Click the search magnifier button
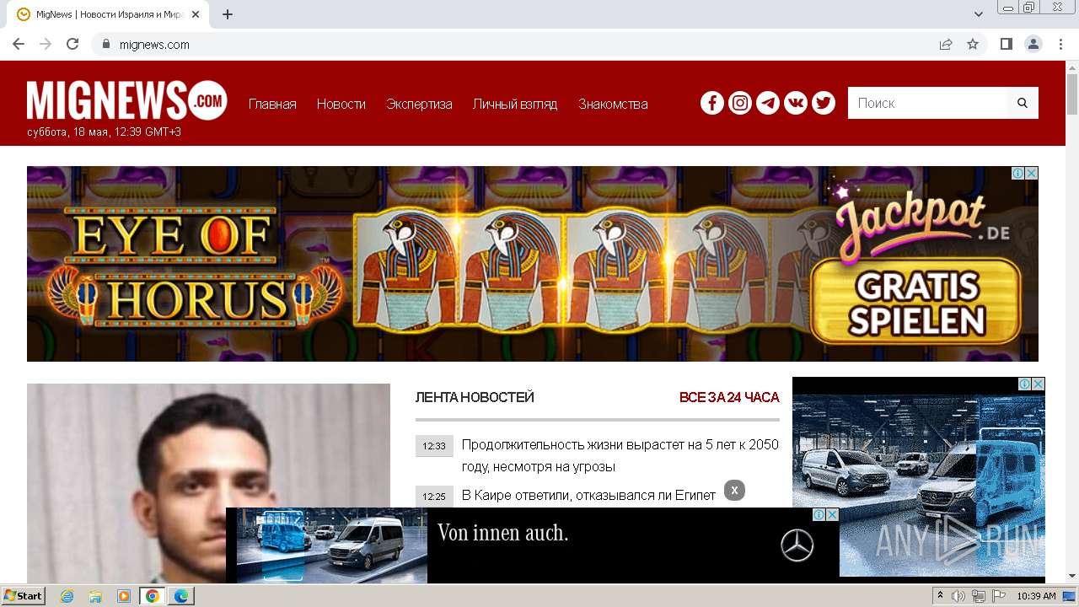This screenshot has width=1079, height=607. 1023,103
